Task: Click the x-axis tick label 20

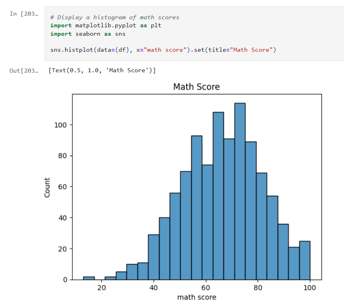Action: [102, 287]
